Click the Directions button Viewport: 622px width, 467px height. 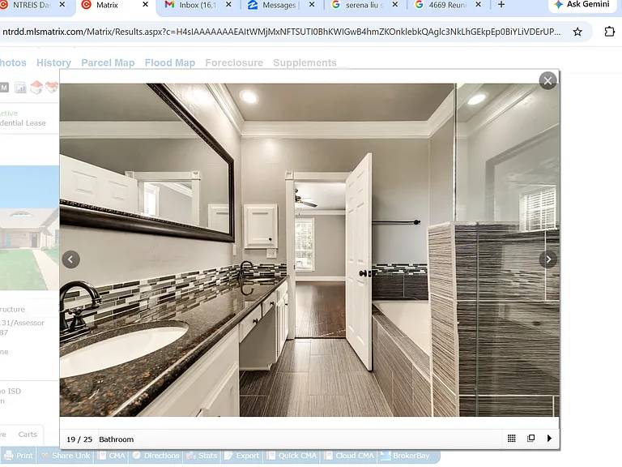[x=155, y=456]
